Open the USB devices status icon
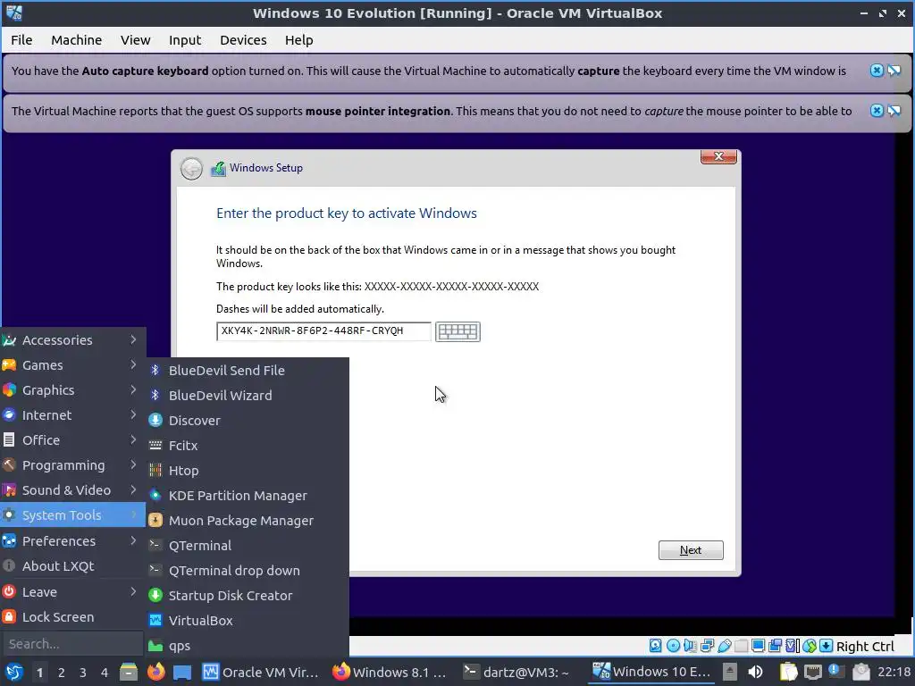Screen dimensions: 915x686 724,646
